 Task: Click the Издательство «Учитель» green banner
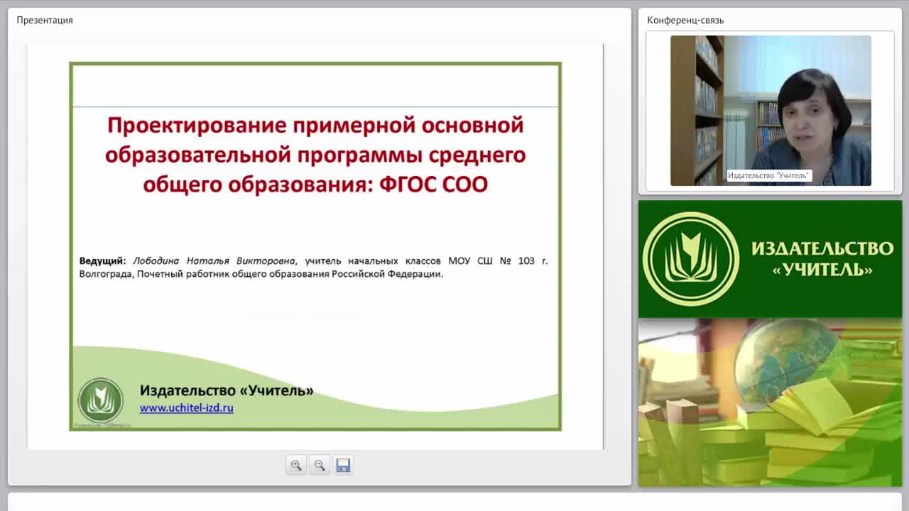(x=770, y=259)
